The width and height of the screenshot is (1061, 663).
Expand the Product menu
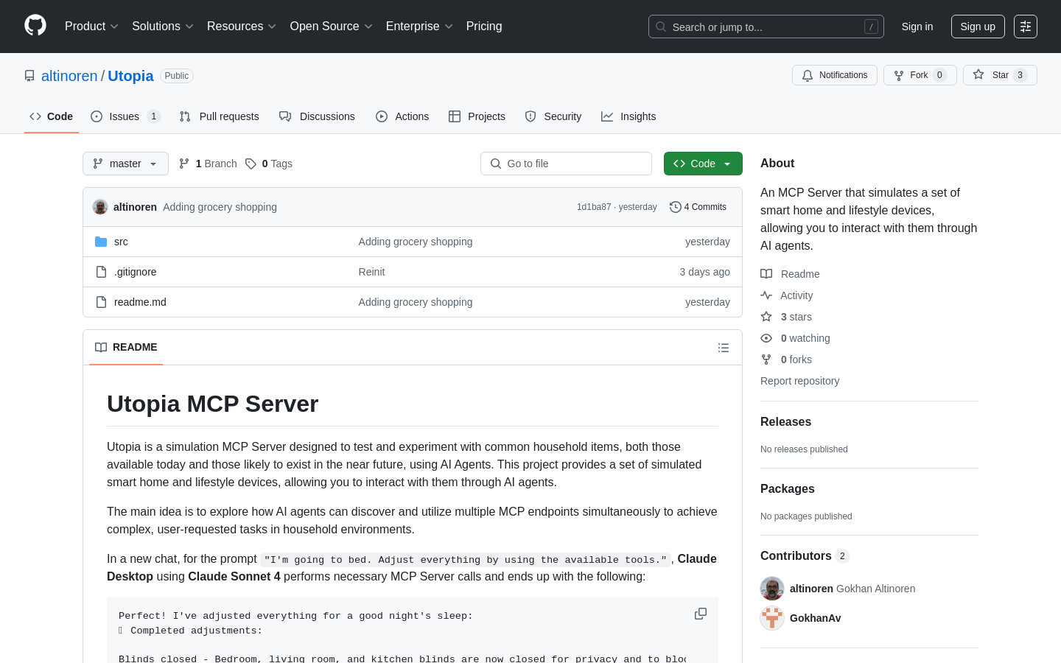pos(91,26)
